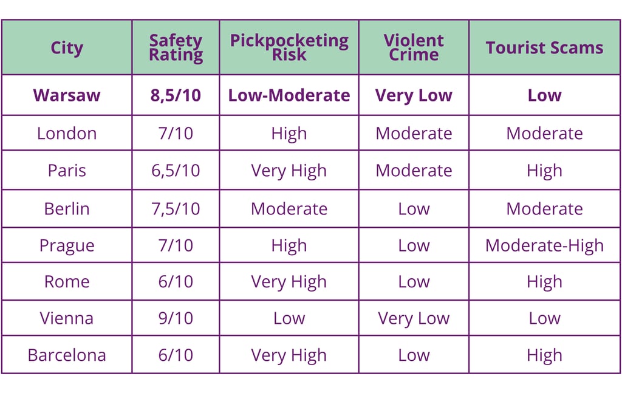The width and height of the screenshot is (622, 393).
Task: Click the Pickpocketing Risk column header
Action: [289, 47]
